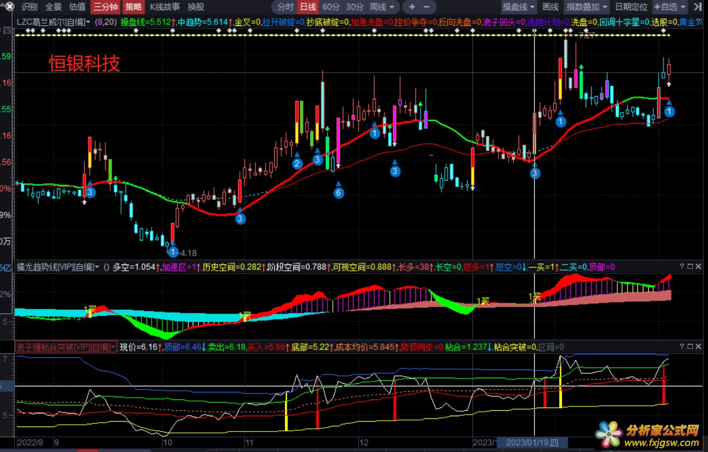Click the blue signal marker 1 beside 4.18 low

(x=173, y=252)
